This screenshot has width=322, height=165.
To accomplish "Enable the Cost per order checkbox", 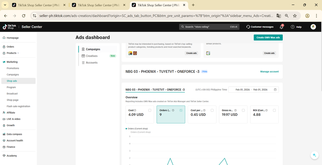I will click(x=212, y=110).
